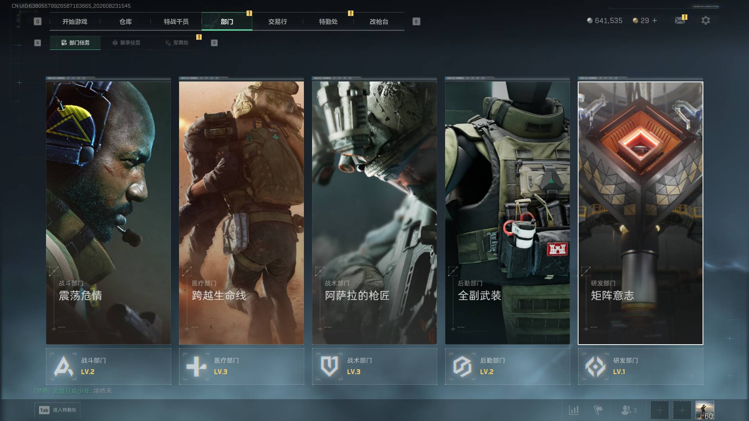749x421 pixels.
Task: Switch to the 改枪台 tab
Action: click(x=379, y=21)
